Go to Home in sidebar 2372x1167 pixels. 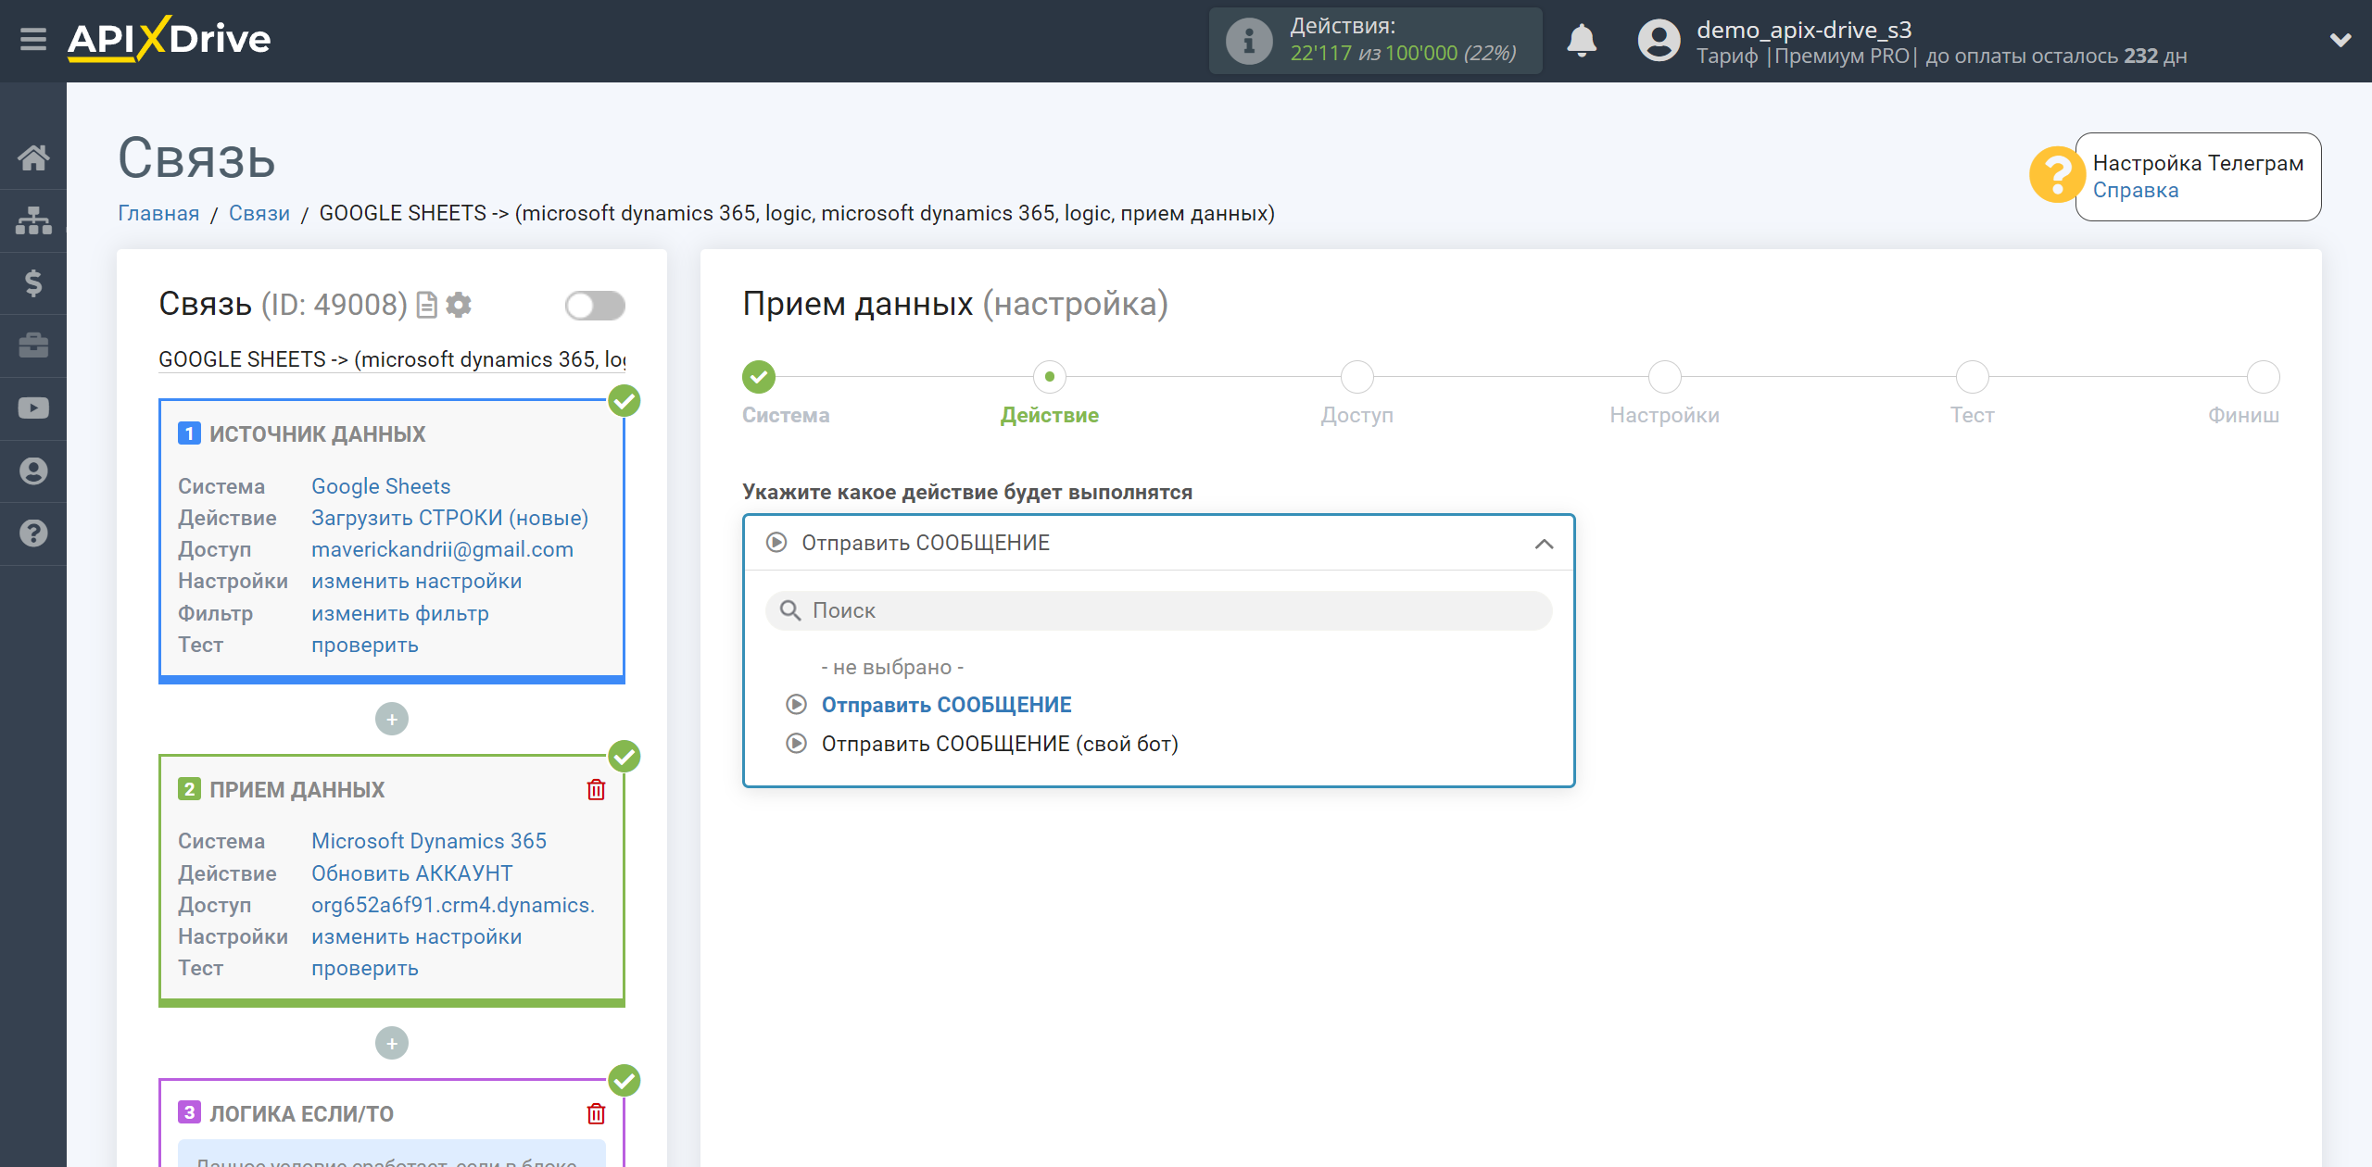coord(33,157)
